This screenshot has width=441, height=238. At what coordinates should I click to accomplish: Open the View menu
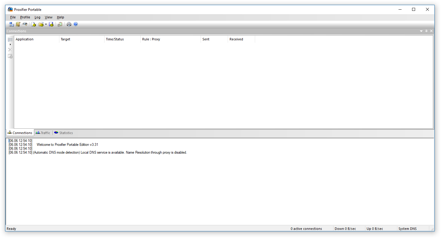click(48, 17)
